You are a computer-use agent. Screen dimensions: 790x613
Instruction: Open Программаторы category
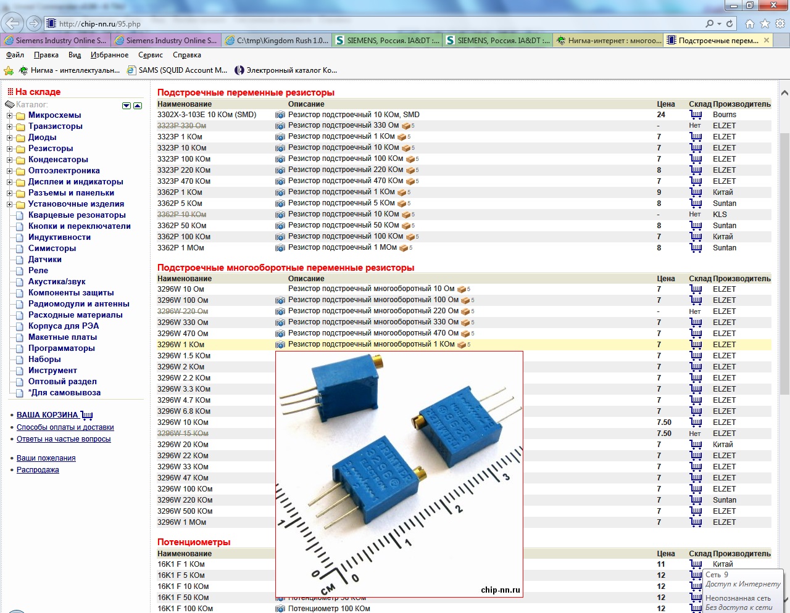pos(62,348)
